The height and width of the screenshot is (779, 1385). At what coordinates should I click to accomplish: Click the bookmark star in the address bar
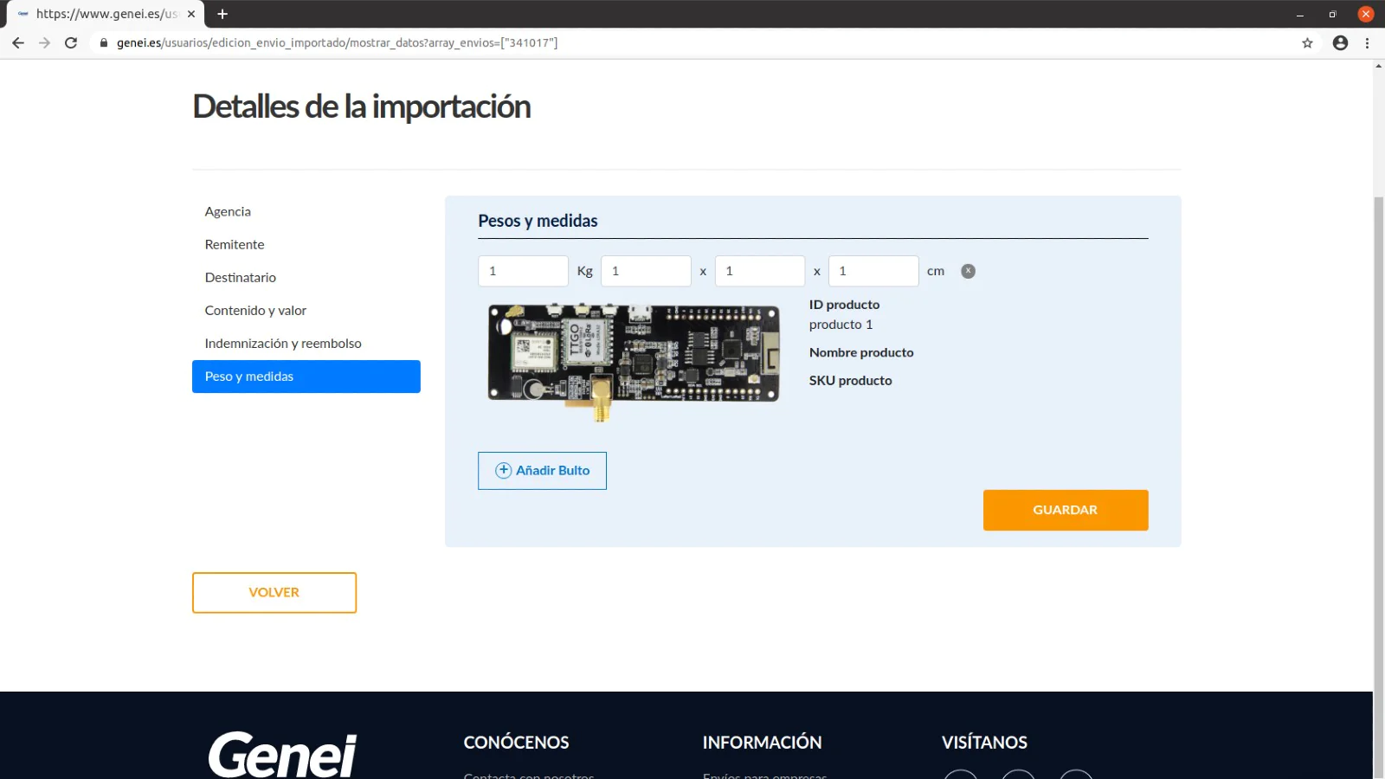1308,42
